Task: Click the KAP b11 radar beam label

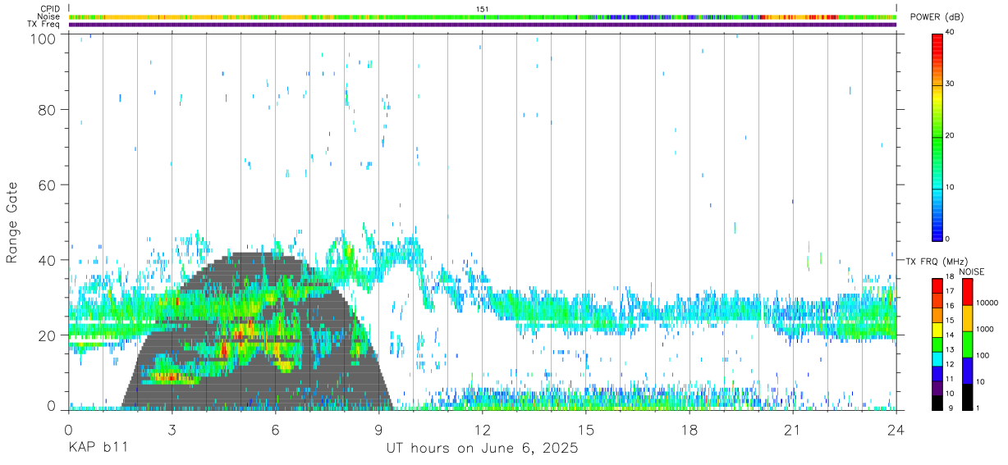Action: (x=97, y=449)
